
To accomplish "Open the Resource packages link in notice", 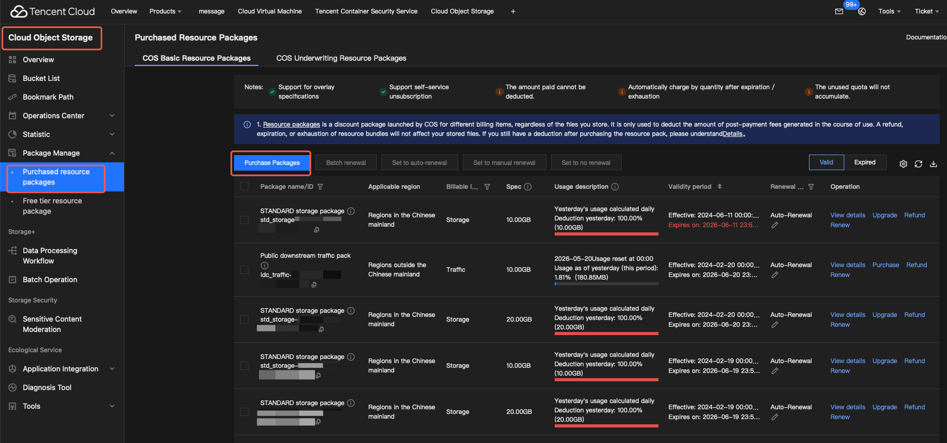I will [292, 124].
